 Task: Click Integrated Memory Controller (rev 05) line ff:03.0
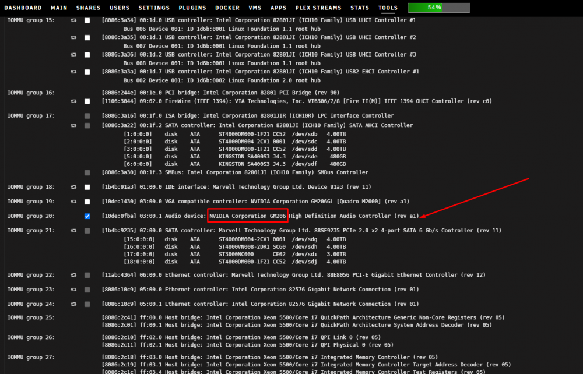coord(270,357)
